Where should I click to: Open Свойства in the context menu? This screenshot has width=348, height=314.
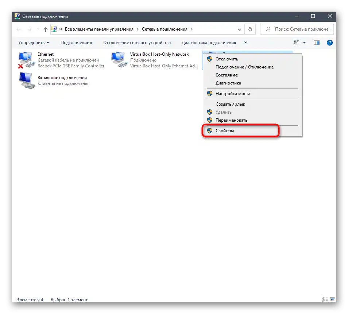pyautogui.click(x=252, y=131)
